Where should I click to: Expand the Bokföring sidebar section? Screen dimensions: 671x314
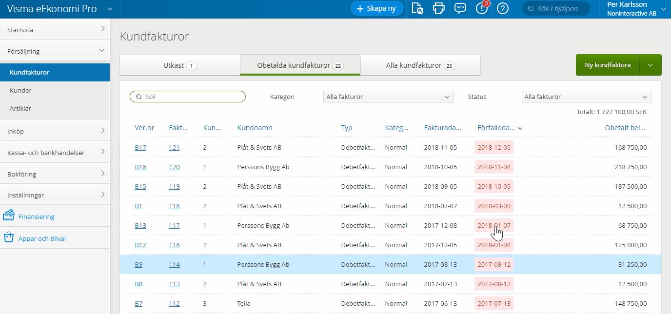tap(102, 173)
